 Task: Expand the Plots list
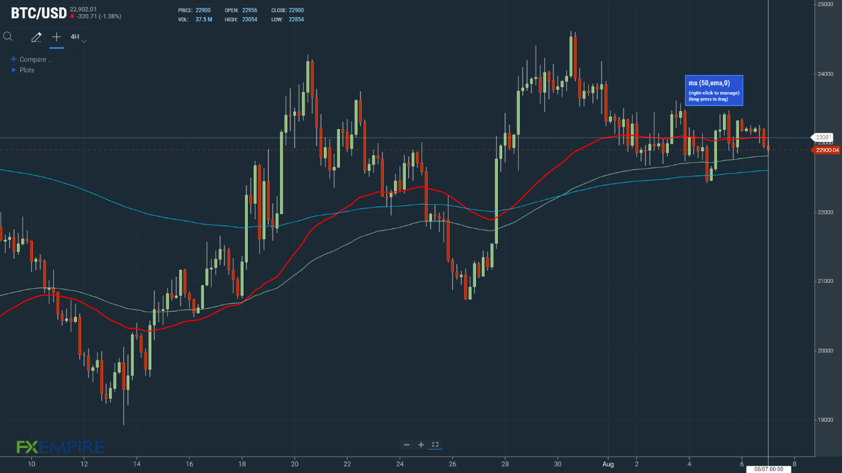tap(23, 70)
